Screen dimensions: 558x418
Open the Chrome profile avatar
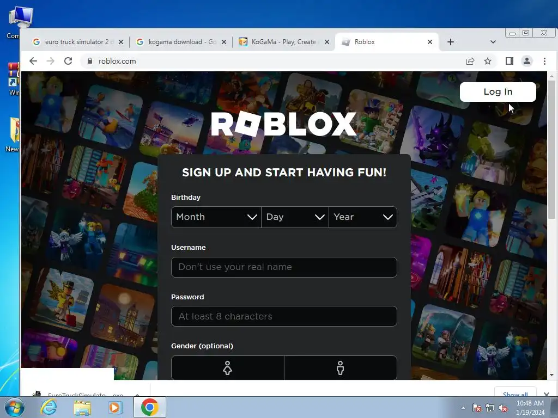point(527,61)
